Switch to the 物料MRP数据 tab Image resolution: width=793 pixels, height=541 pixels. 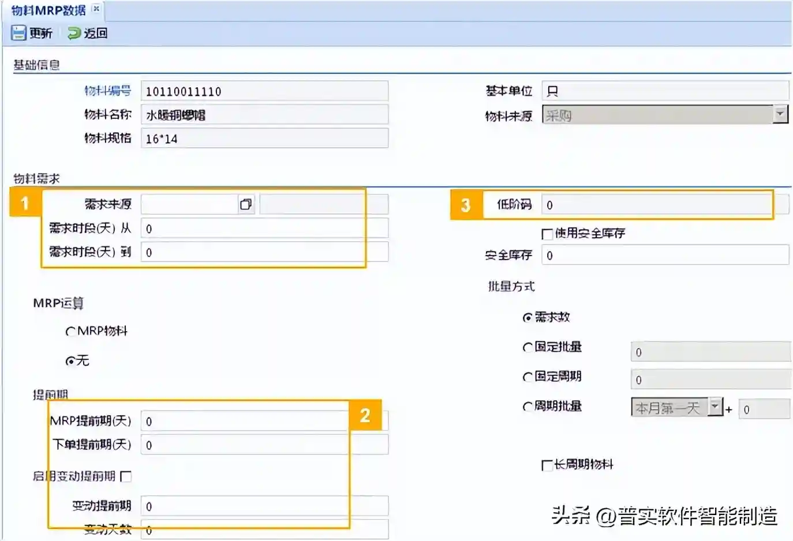48,10
